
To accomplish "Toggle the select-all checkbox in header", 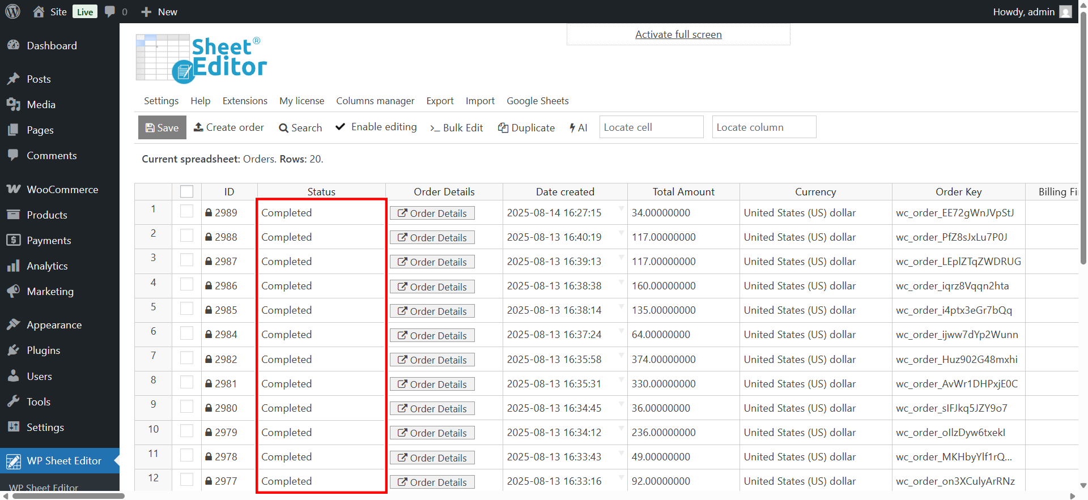I will pyautogui.click(x=186, y=191).
